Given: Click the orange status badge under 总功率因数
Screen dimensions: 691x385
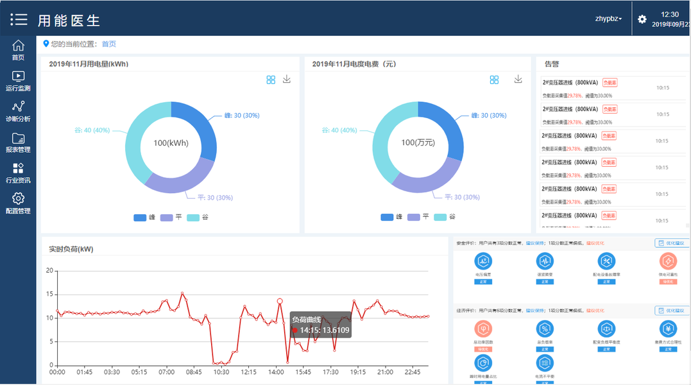Looking at the screenshot, I should pos(483,349).
